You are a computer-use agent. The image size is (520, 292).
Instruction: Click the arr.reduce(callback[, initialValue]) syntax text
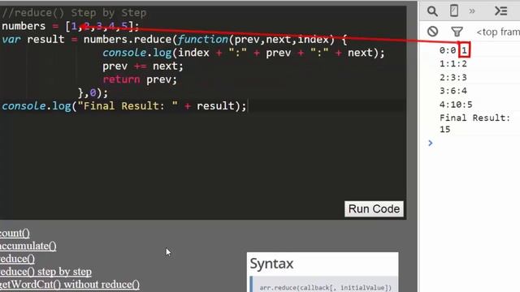point(325,288)
